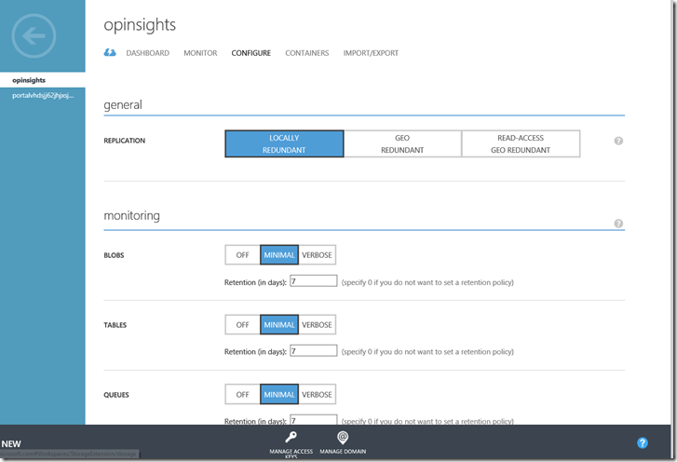Switch to the Dashboard tab
Screen dimensions: 677x462
(147, 53)
